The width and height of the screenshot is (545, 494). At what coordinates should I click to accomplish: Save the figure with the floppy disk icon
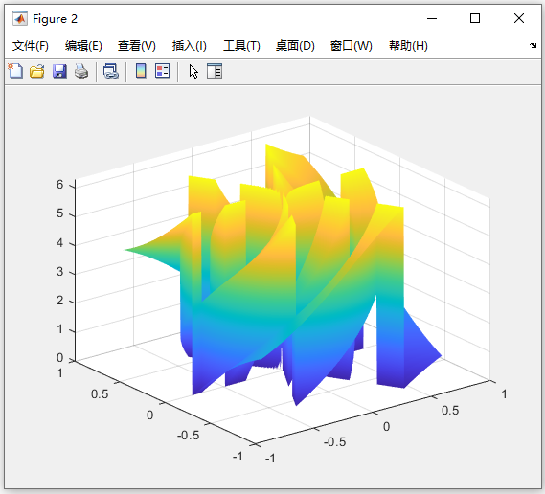59,71
